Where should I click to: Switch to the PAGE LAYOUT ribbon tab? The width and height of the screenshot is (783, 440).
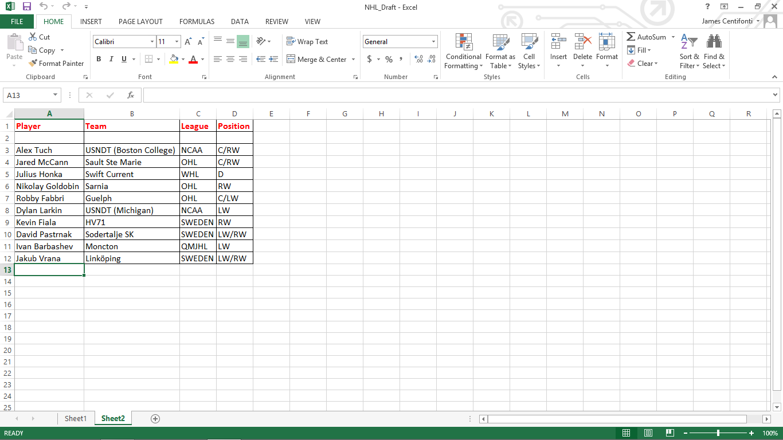(140, 22)
